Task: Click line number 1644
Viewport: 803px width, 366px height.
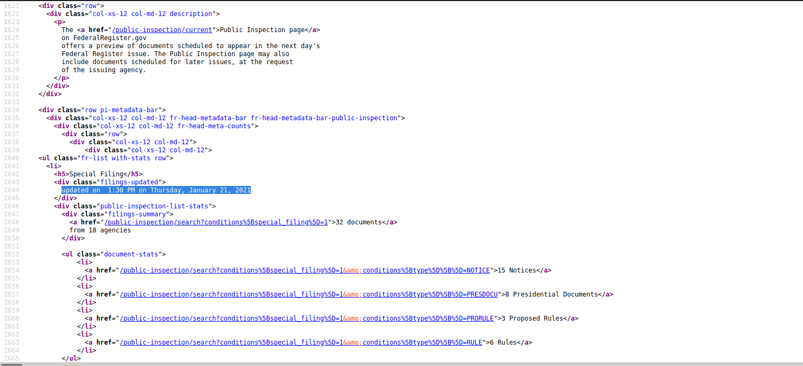Action: coord(11,190)
